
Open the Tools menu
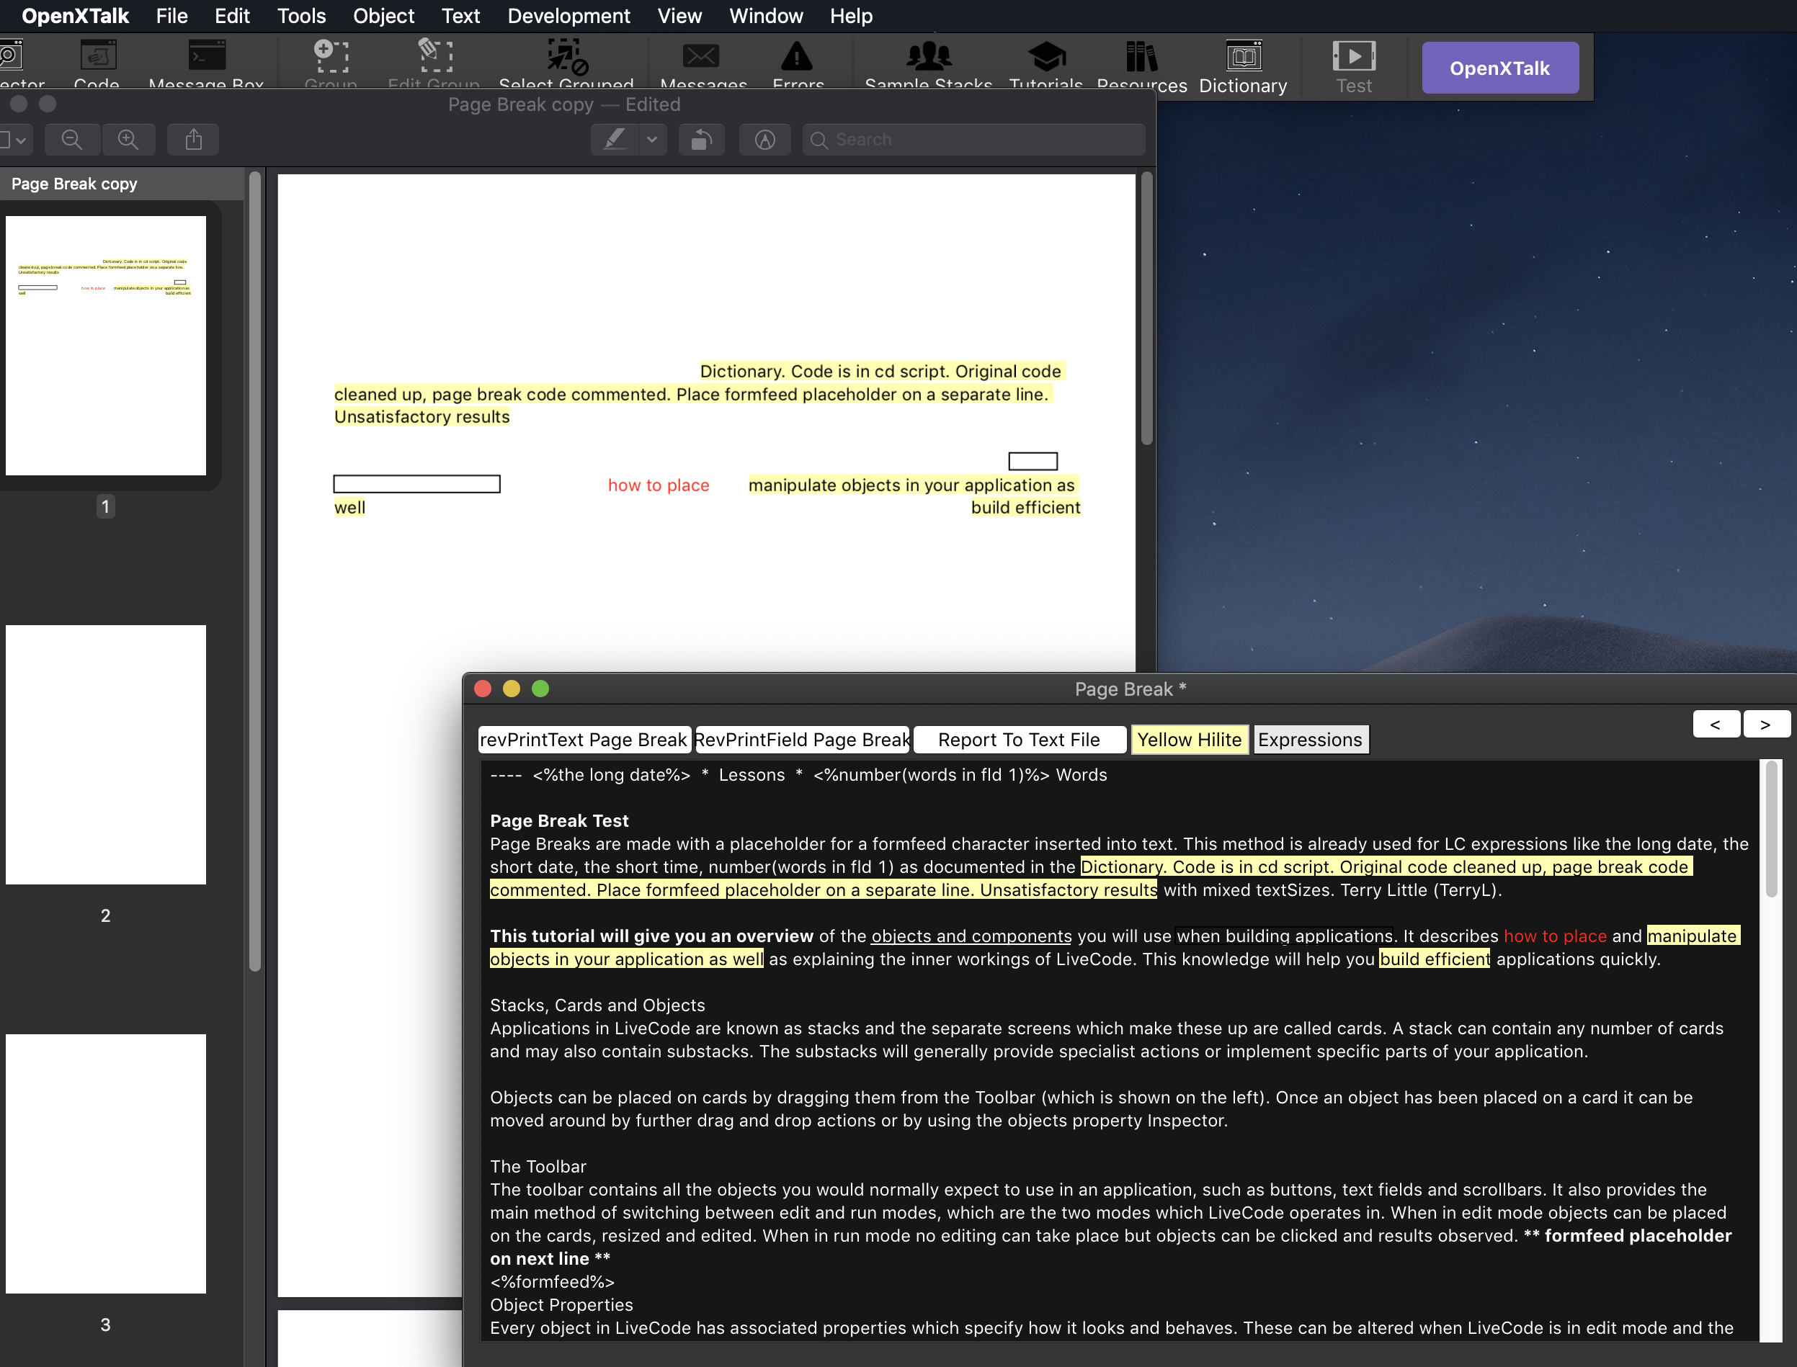pos(301,15)
